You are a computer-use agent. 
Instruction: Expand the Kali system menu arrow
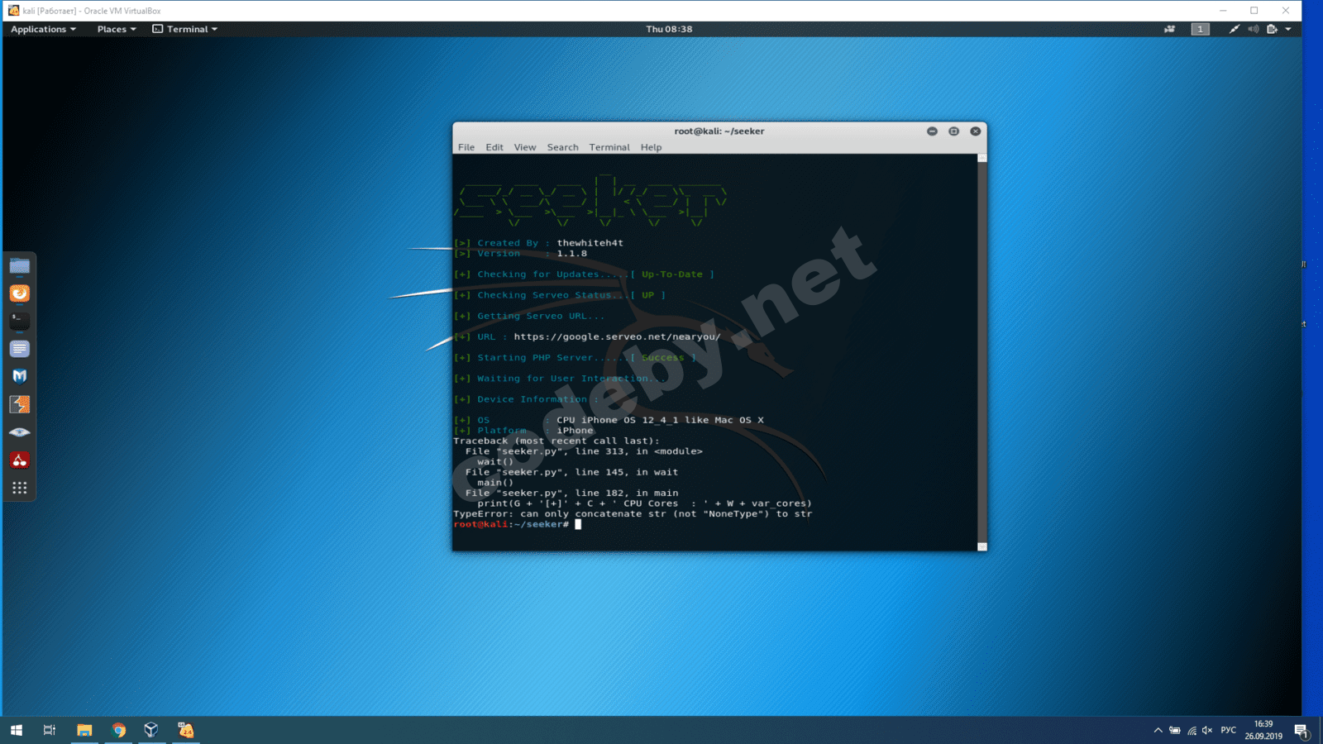pos(1288,29)
